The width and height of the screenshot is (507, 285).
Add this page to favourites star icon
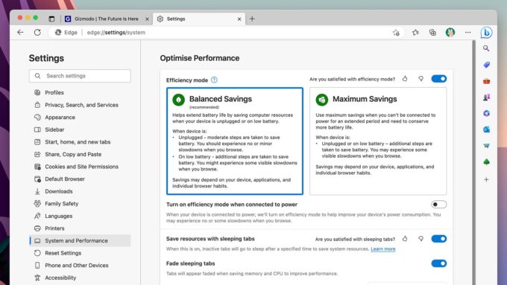tap(396, 33)
